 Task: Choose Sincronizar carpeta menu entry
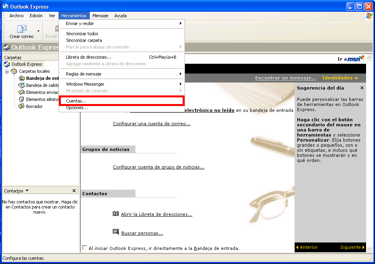(121, 40)
